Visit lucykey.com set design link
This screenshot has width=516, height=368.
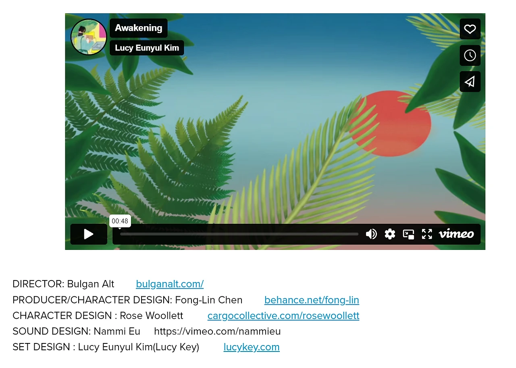(x=252, y=347)
